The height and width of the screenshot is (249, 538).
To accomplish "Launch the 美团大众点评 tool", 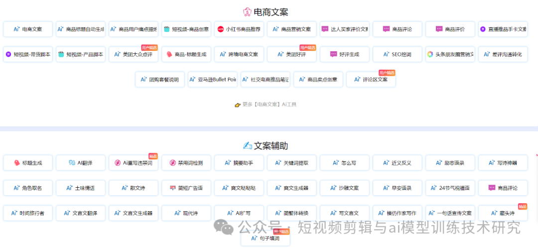I will [134, 55].
